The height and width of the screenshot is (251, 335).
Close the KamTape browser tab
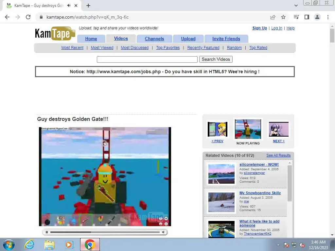point(76,6)
